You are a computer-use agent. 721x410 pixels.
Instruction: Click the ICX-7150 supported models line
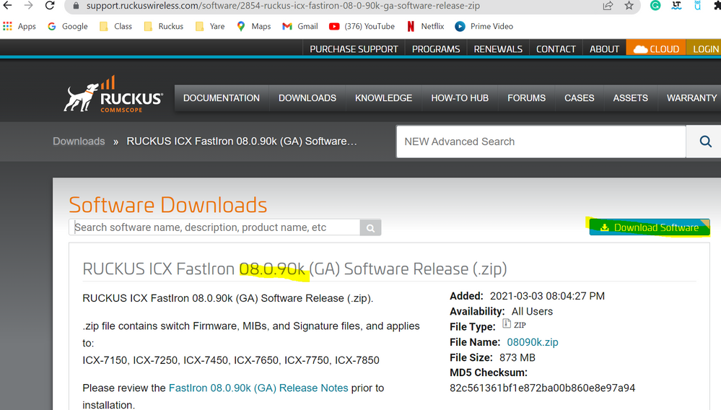231,360
